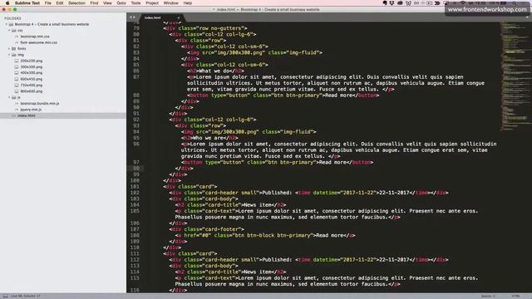Click the img folder icon
This screenshot has height=299, width=532.
(14, 55)
